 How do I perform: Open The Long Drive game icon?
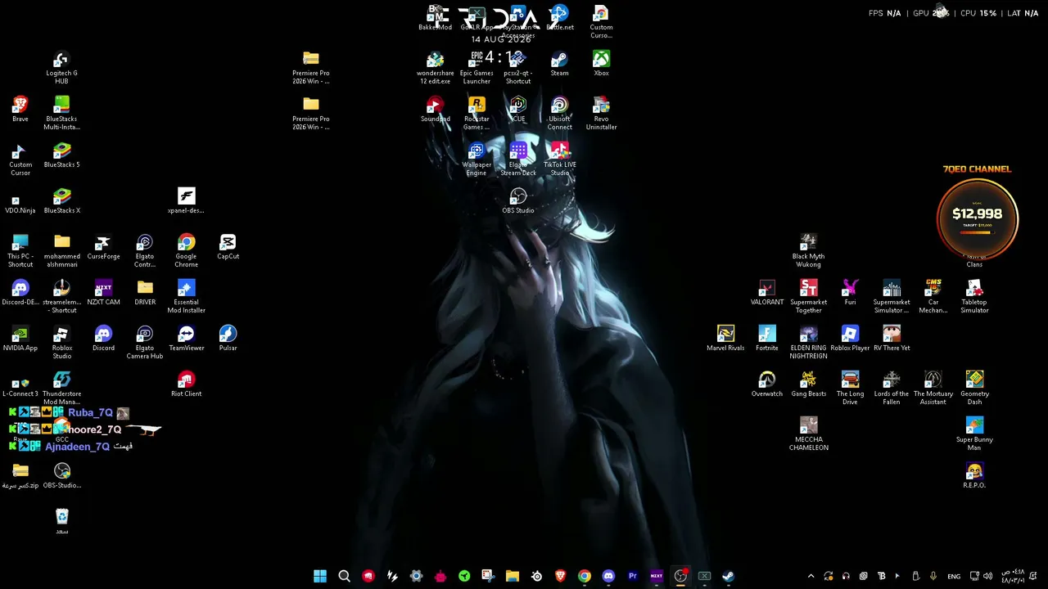click(x=850, y=389)
